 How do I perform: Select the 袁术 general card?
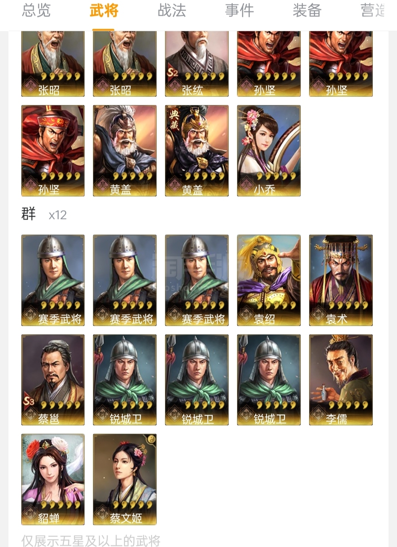point(341,280)
